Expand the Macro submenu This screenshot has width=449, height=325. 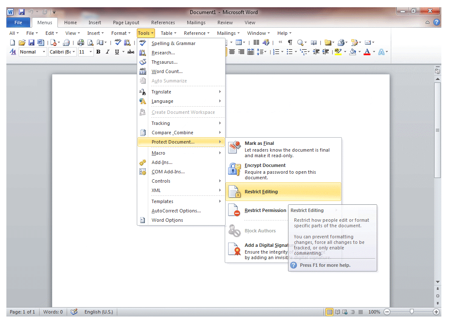(181, 153)
